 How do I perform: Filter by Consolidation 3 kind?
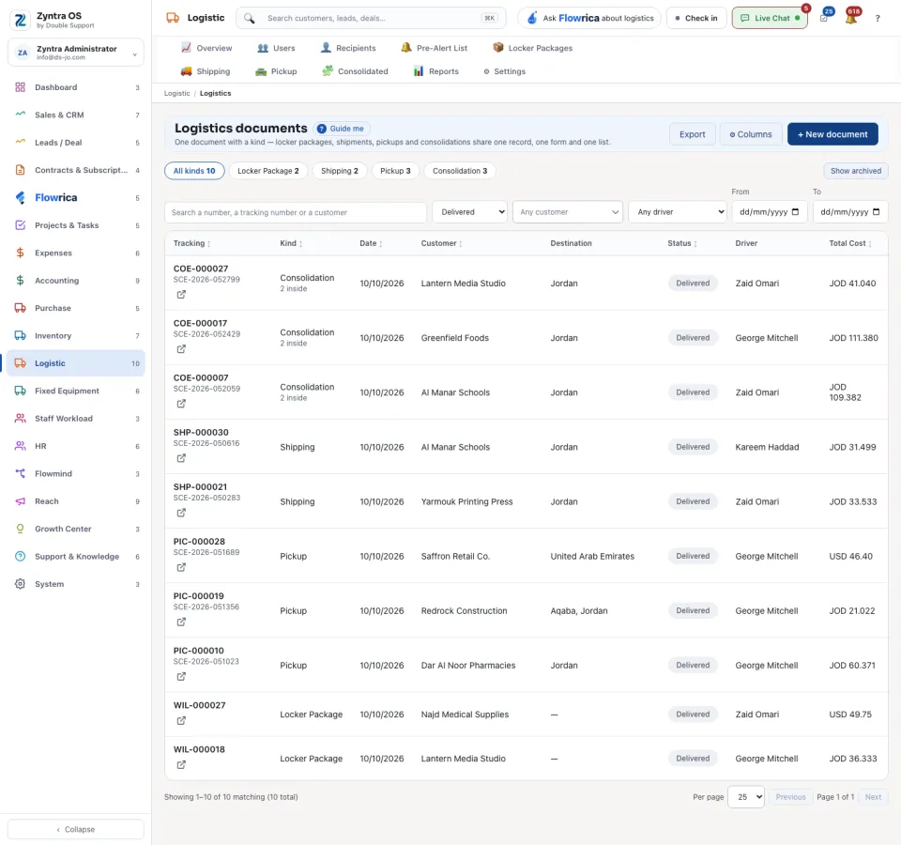click(x=460, y=171)
